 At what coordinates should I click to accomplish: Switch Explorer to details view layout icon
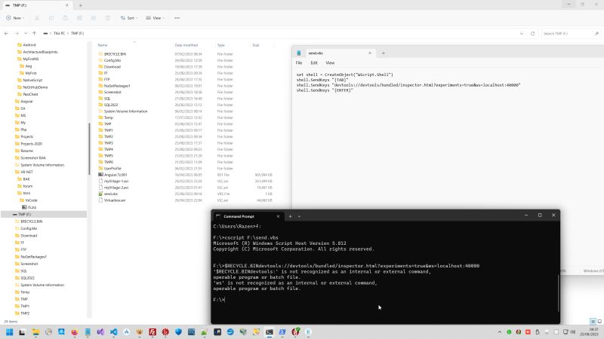coord(593,322)
